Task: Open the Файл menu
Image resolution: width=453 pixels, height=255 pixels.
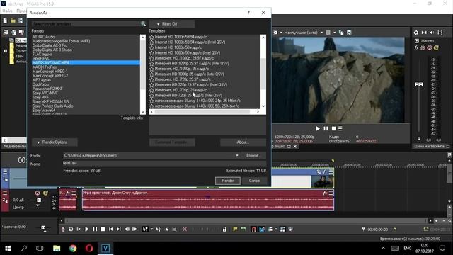Action: pyautogui.click(x=7, y=11)
